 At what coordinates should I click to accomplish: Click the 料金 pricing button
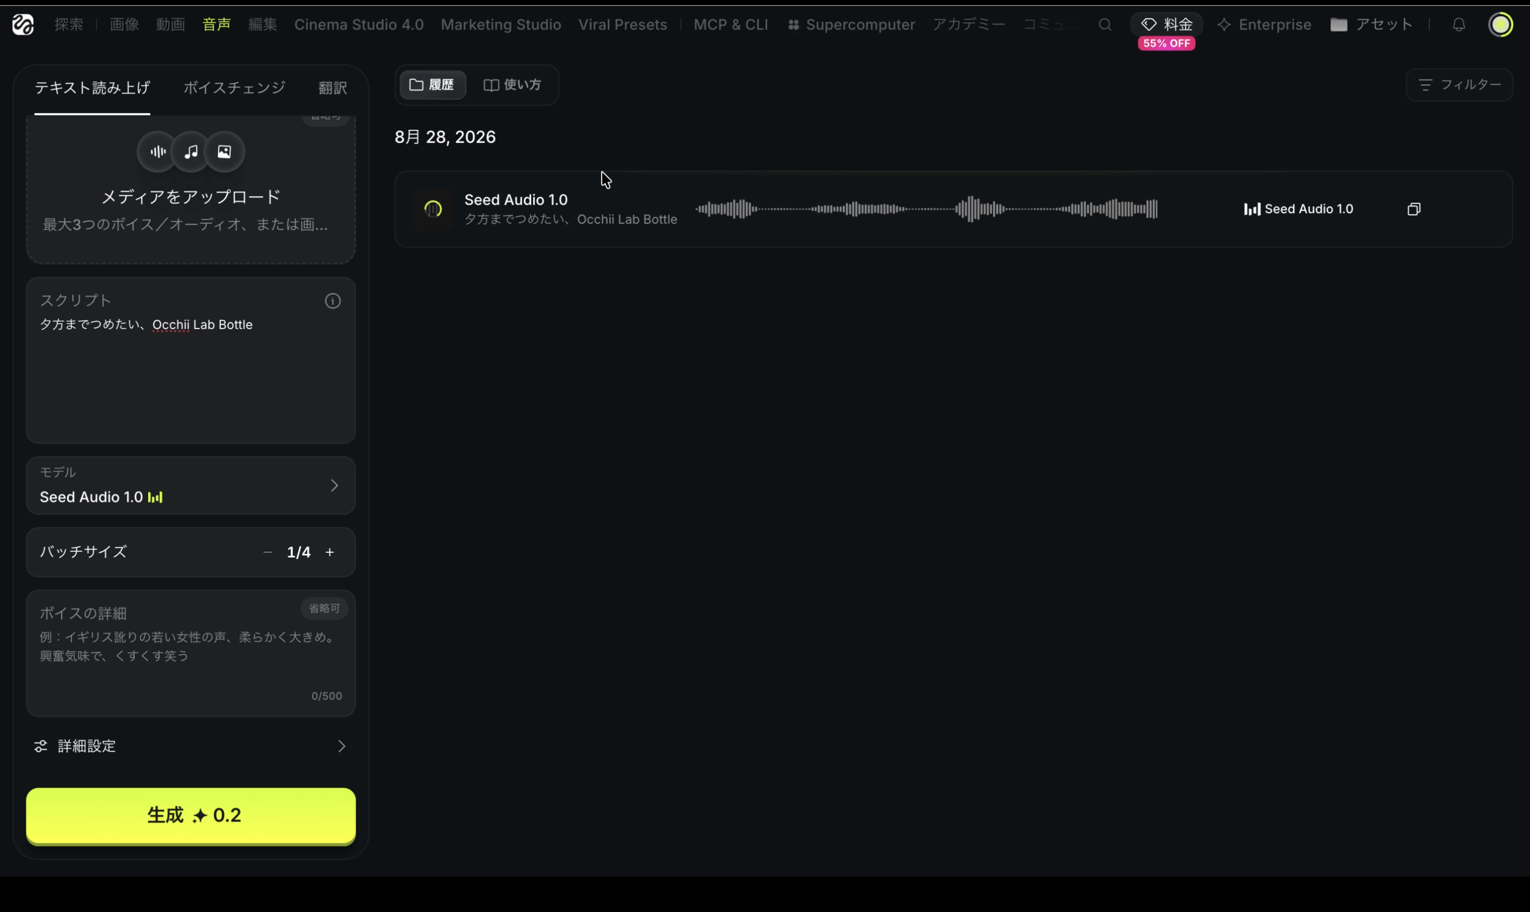1167,25
